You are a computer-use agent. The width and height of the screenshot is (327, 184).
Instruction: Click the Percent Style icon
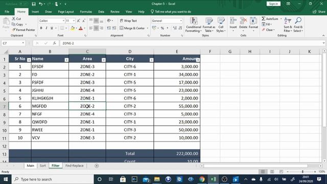162,28
